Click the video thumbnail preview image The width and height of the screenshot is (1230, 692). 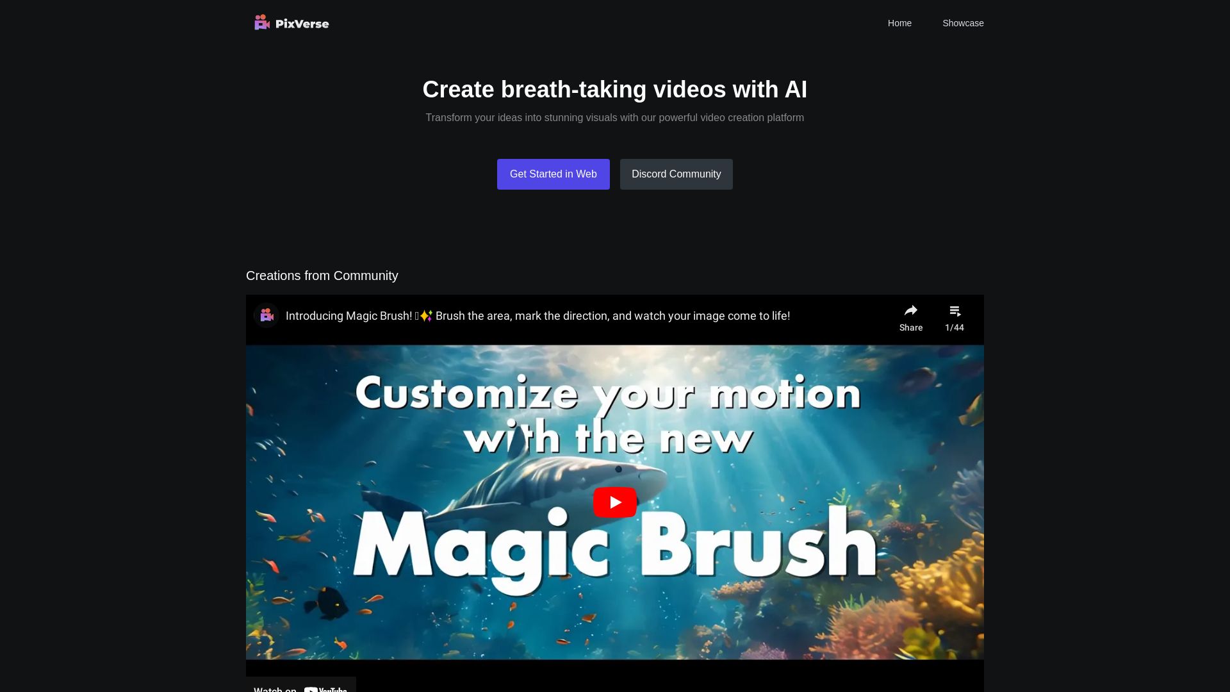(615, 502)
